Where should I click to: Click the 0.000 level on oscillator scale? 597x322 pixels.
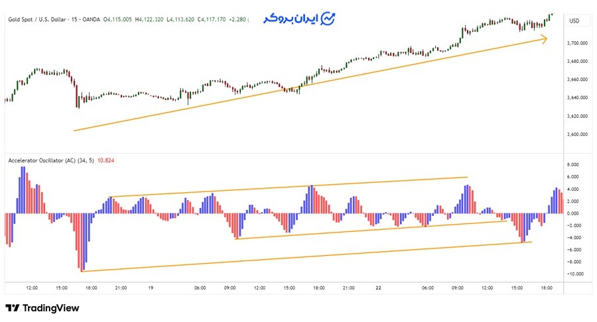tap(574, 213)
